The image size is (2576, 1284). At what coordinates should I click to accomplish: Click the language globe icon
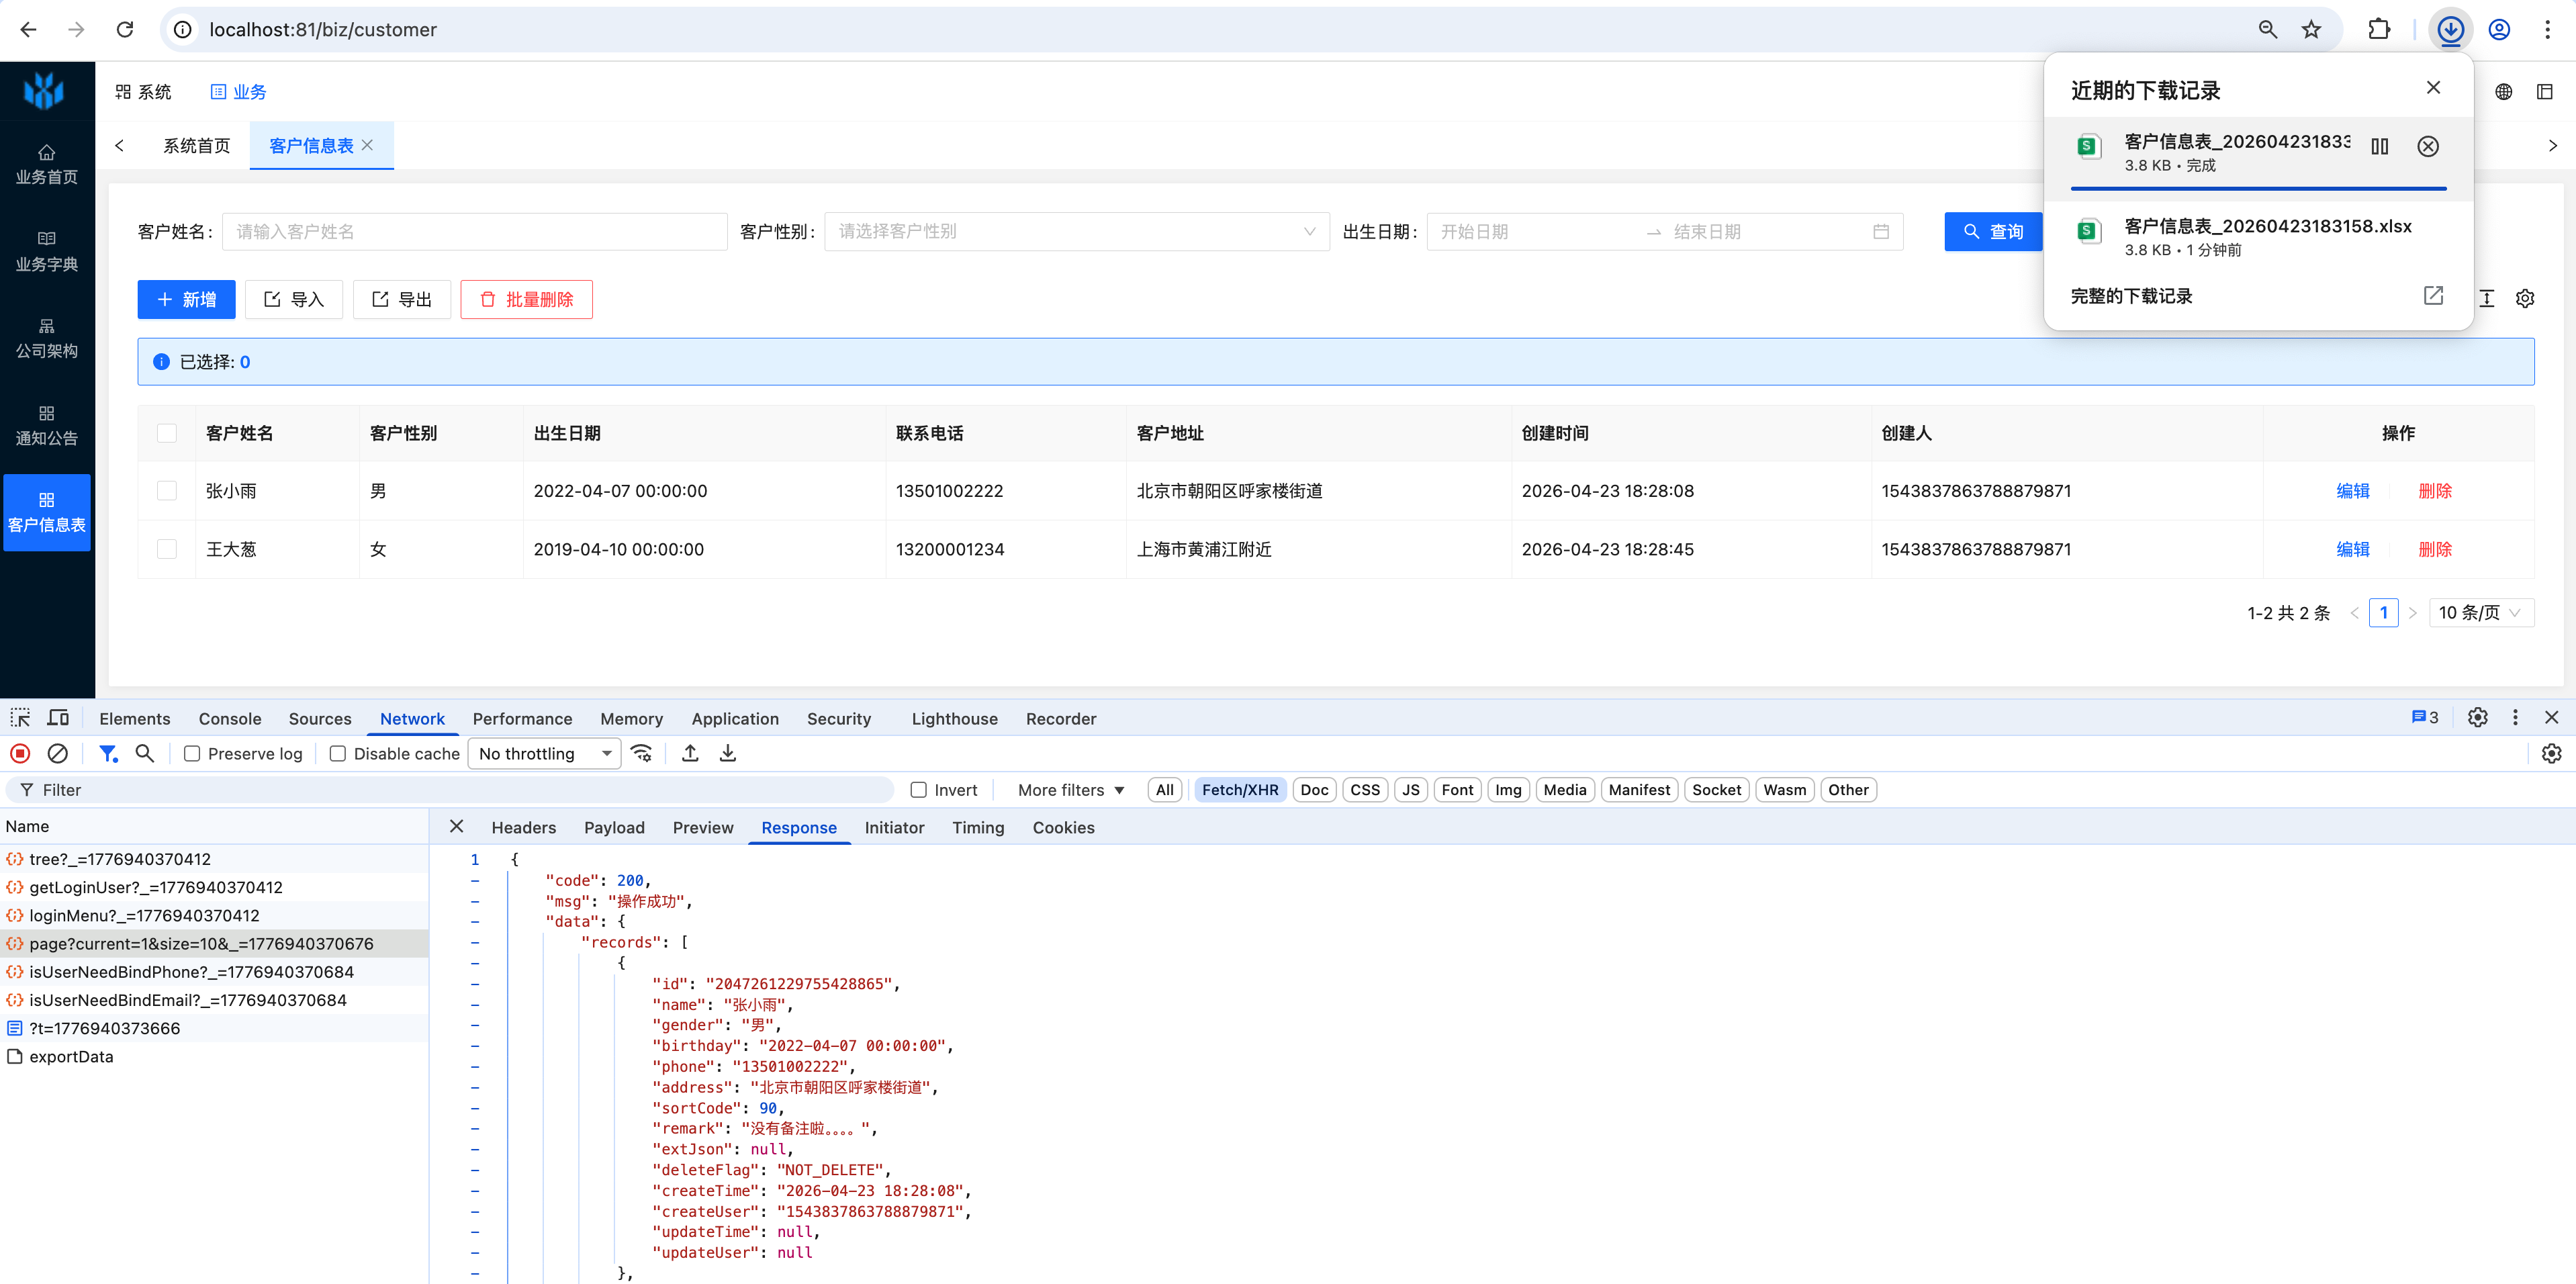tap(2503, 92)
